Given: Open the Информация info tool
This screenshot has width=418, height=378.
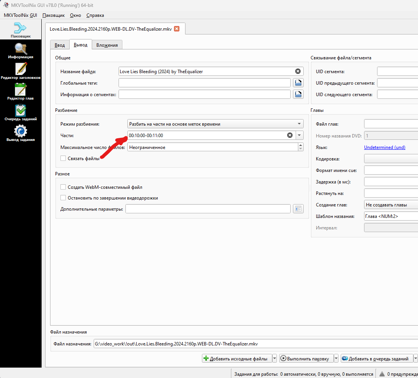Looking at the screenshot, I should pos(20,51).
